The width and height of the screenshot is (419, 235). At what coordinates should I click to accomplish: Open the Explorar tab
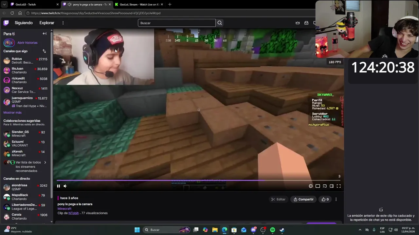point(47,23)
